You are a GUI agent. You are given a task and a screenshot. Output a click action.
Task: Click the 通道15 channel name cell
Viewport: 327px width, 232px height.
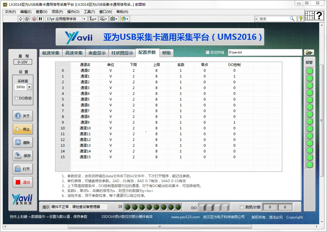(85, 157)
